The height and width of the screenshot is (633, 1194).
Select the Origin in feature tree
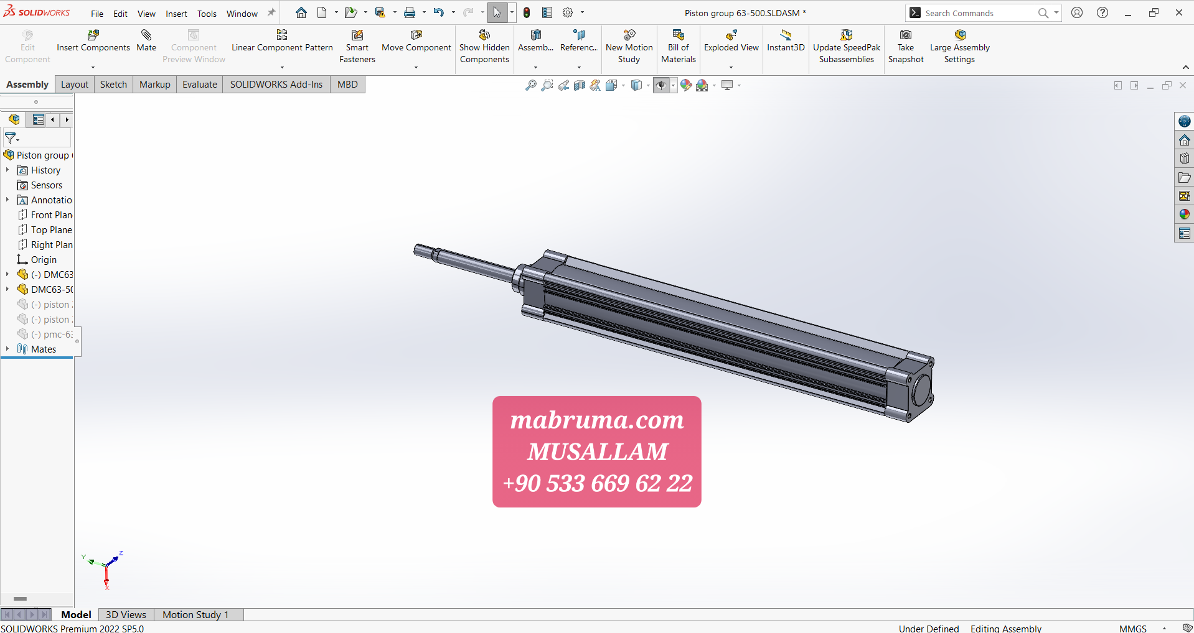[37, 259]
